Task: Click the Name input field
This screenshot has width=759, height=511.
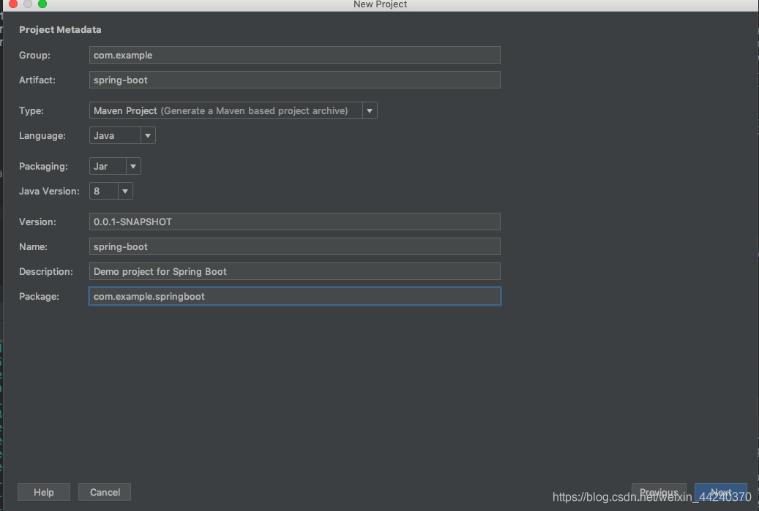Action: click(x=294, y=246)
